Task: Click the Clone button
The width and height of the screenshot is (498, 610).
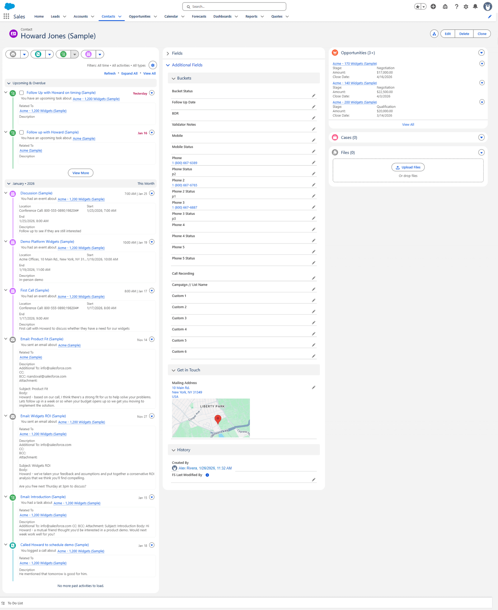Action: (482, 34)
